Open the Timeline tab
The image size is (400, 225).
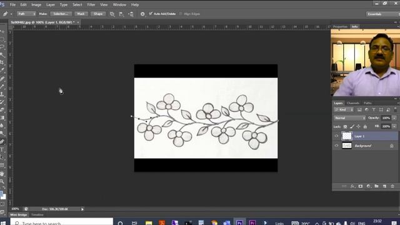click(x=37, y=215)
